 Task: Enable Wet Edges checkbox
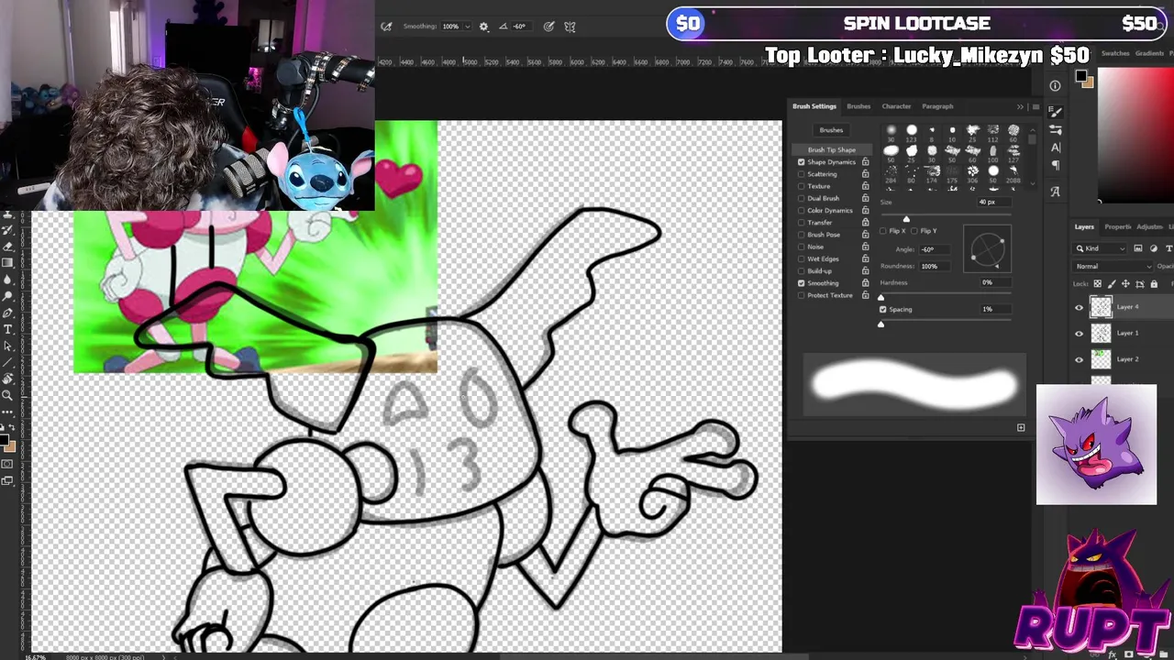click(x=801, y=258)
